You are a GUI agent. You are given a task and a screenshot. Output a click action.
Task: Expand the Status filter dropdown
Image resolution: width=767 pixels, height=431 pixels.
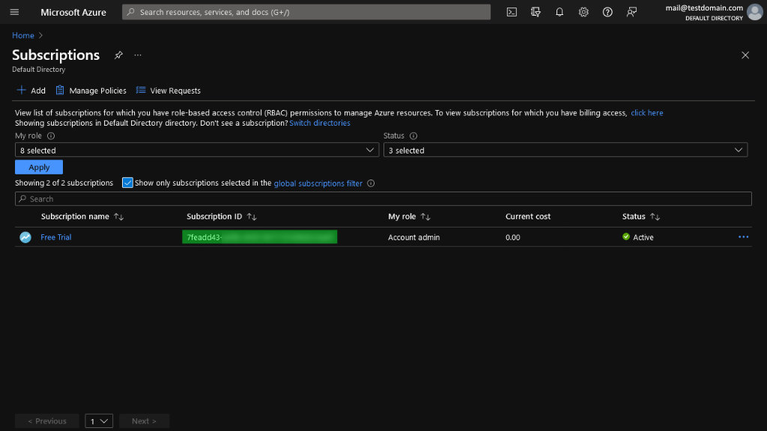[x=566, y=150]
